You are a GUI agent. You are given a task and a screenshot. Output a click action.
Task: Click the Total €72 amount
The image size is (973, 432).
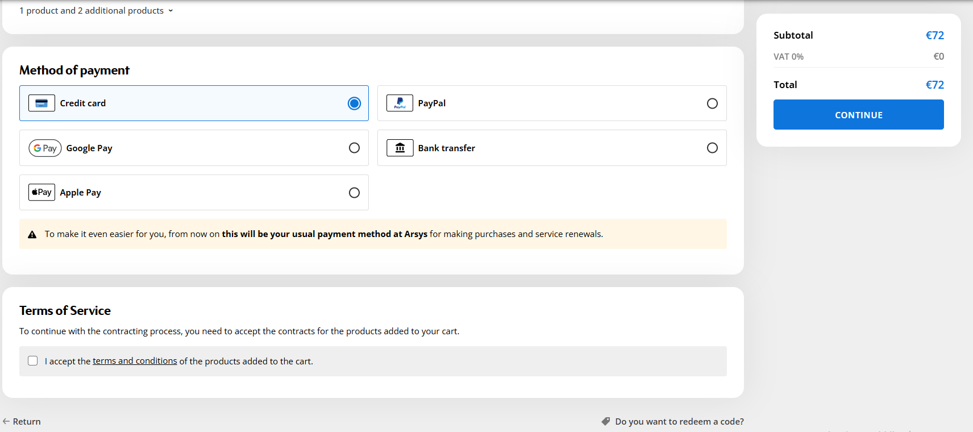click(x=934, y=85)
